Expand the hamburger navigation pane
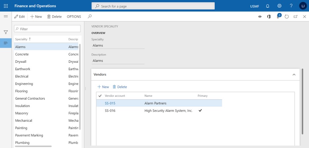The image size is (309, 148). pos(6,16)
